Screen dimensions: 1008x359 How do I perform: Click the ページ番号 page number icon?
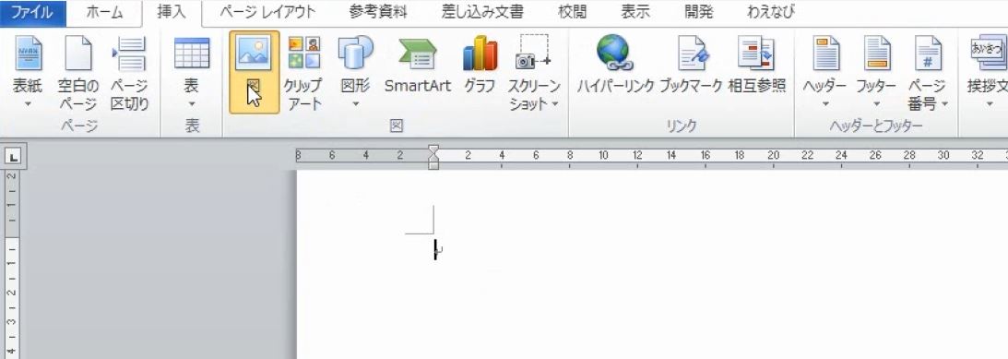click(928, 54)
